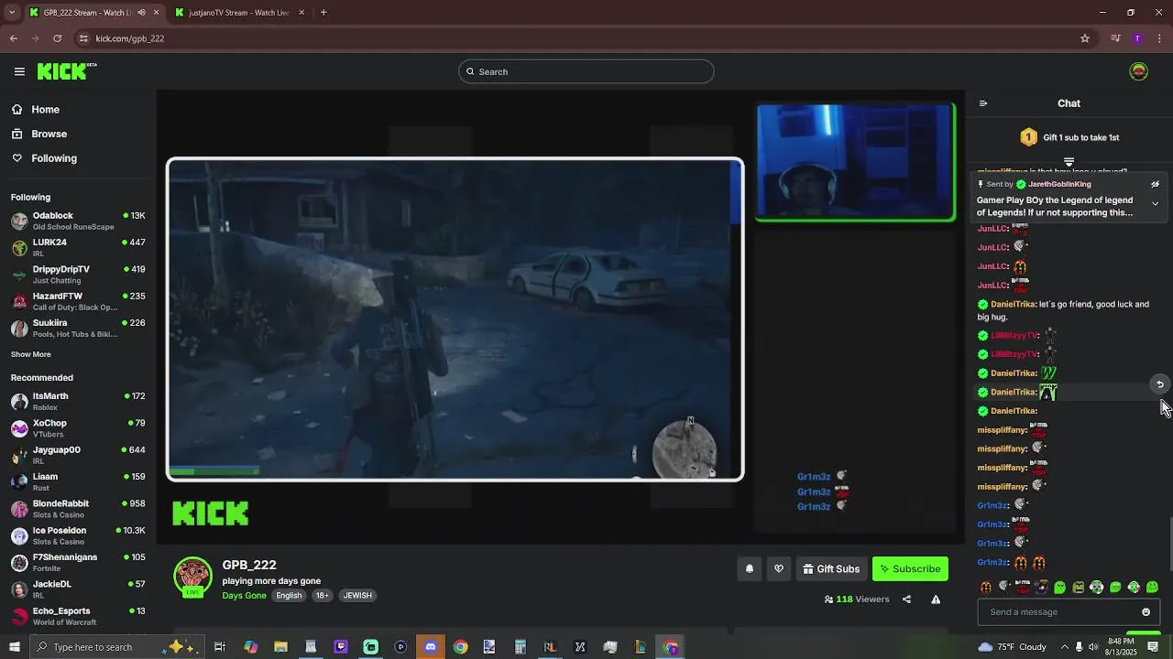Open HazardFTW channel in sidebar
Image resolution: width=1173 pixels, height=659 pixels.
click(x=78, y=301)
